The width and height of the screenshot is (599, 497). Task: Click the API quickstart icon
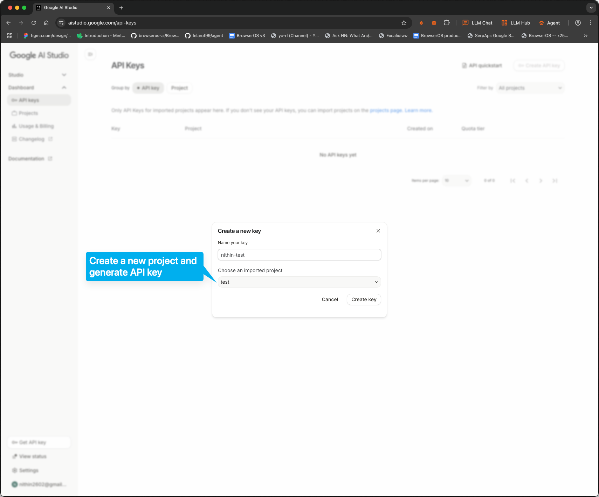coord(464,65)
